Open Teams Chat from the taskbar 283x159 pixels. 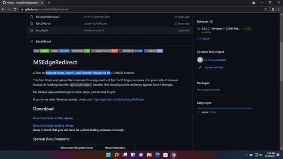coord(141,155)
